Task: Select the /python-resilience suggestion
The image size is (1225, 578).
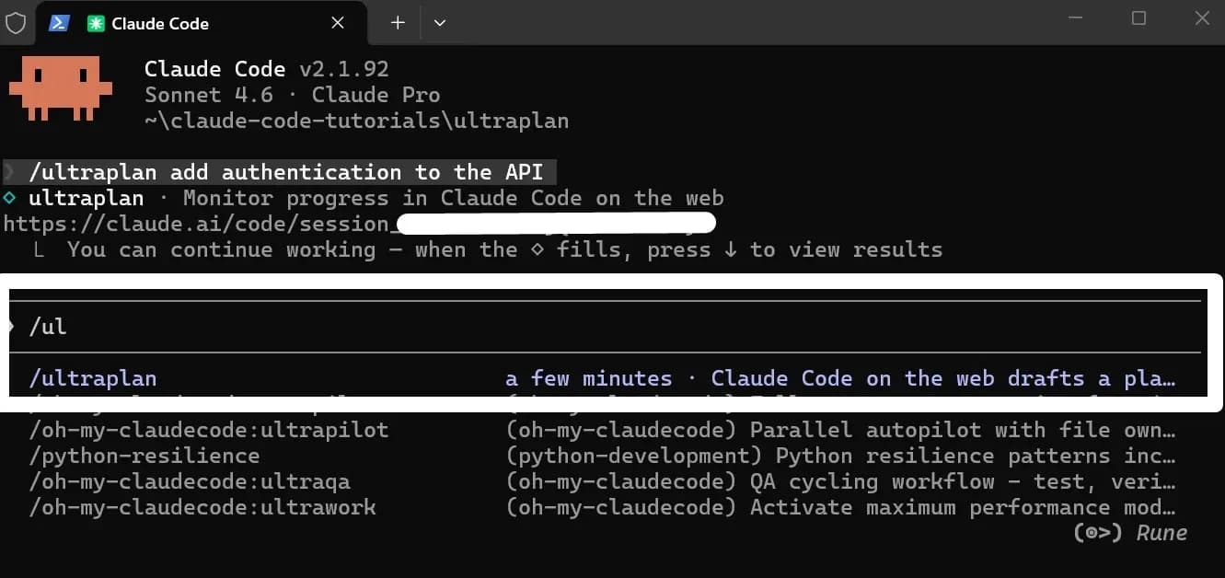Action: pyautogui.click(x=143, y=455)
